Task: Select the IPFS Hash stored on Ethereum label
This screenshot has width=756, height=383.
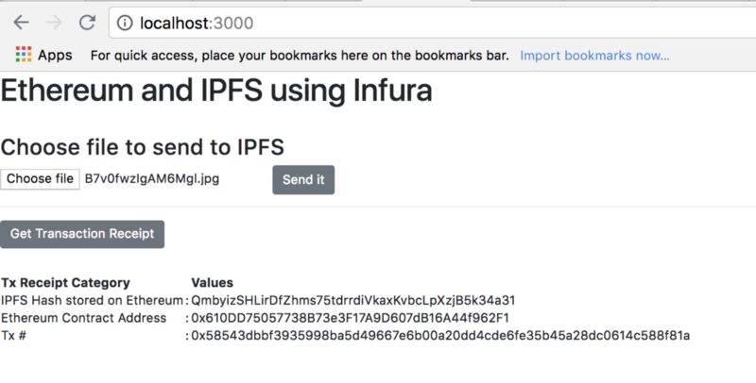Action: [x=92, y=301]
